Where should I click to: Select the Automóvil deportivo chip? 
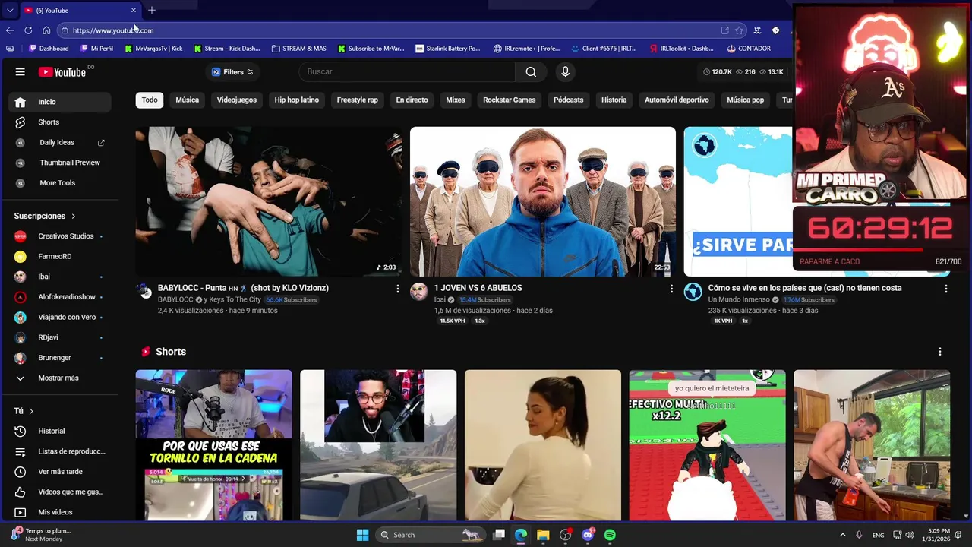pos(677,100)
